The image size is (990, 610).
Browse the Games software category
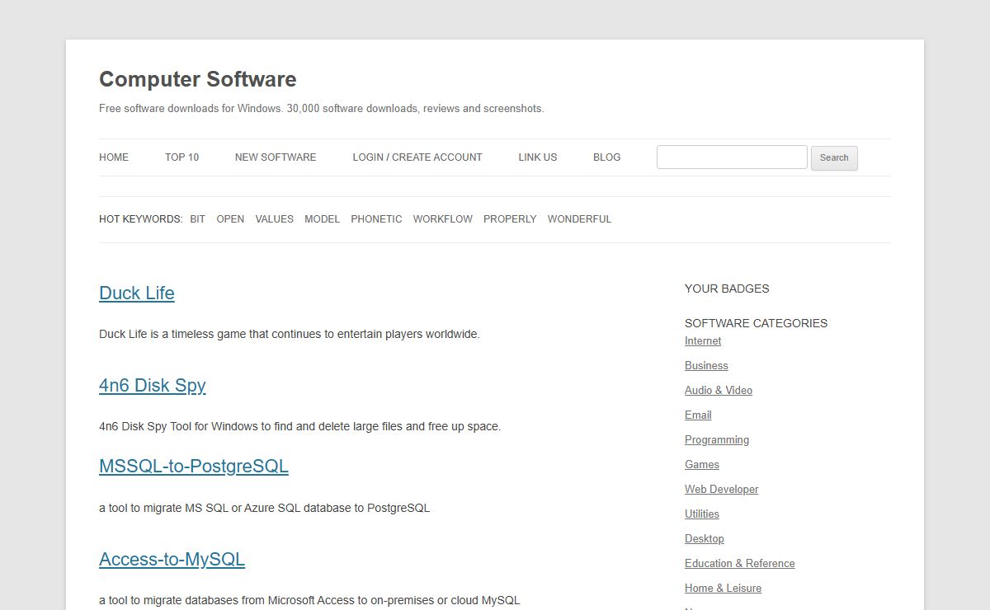(702, 465)
